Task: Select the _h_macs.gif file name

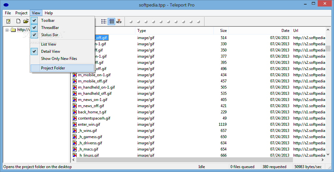Action: [x=88, y=149]
